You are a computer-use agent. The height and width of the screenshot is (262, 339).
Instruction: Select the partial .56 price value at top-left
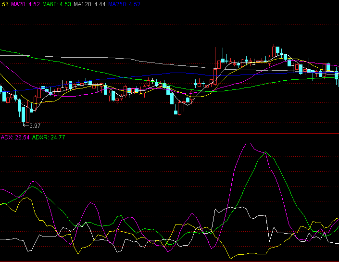[x=4, y=4]
